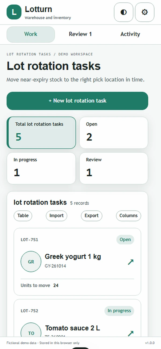
Task: Click the Fictional demo data footer note
Action: (43, 343)
